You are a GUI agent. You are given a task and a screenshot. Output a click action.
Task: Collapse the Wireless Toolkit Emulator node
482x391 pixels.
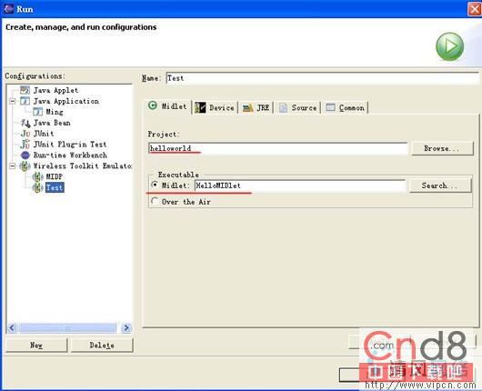13,166
